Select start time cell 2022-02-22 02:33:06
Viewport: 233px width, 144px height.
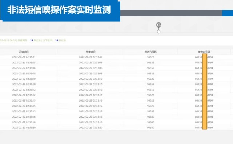point(24,68)
